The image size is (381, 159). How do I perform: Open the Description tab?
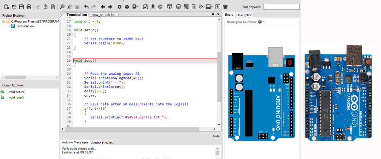pos(244,15)
